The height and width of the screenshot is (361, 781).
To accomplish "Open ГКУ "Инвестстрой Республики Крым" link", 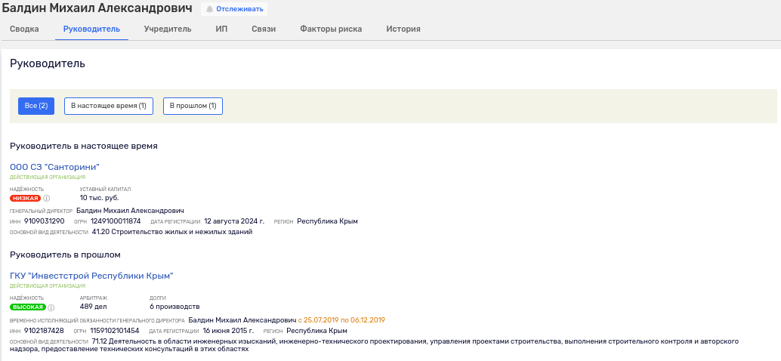I will click(91, 276).
